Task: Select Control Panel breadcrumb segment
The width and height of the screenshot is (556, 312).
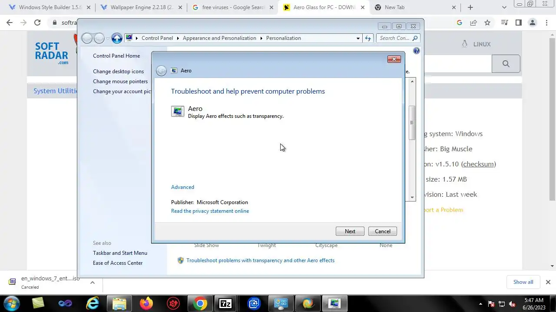Action: click(x=157, y=38)
